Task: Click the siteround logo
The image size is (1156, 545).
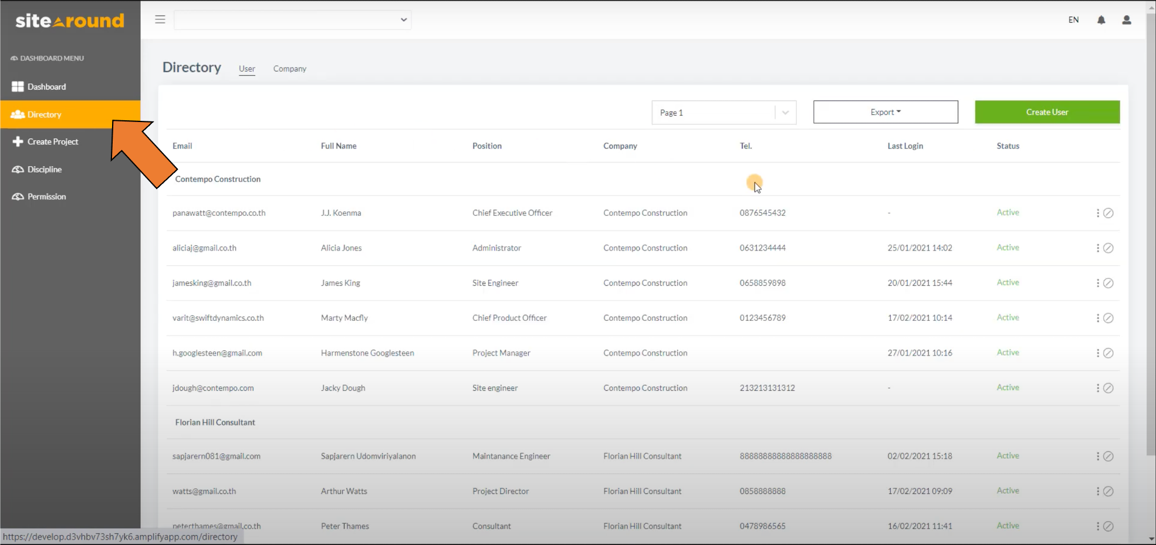Action: tap(70, 21)
